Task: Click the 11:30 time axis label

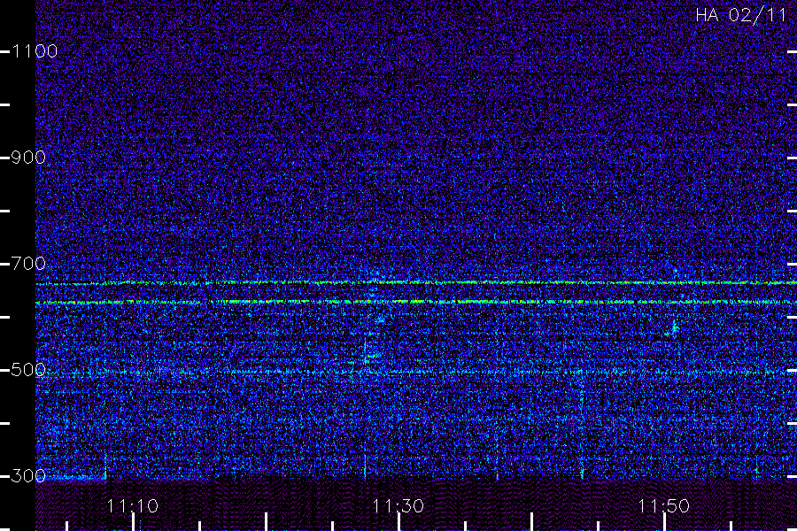Action: tap(398, 506)
